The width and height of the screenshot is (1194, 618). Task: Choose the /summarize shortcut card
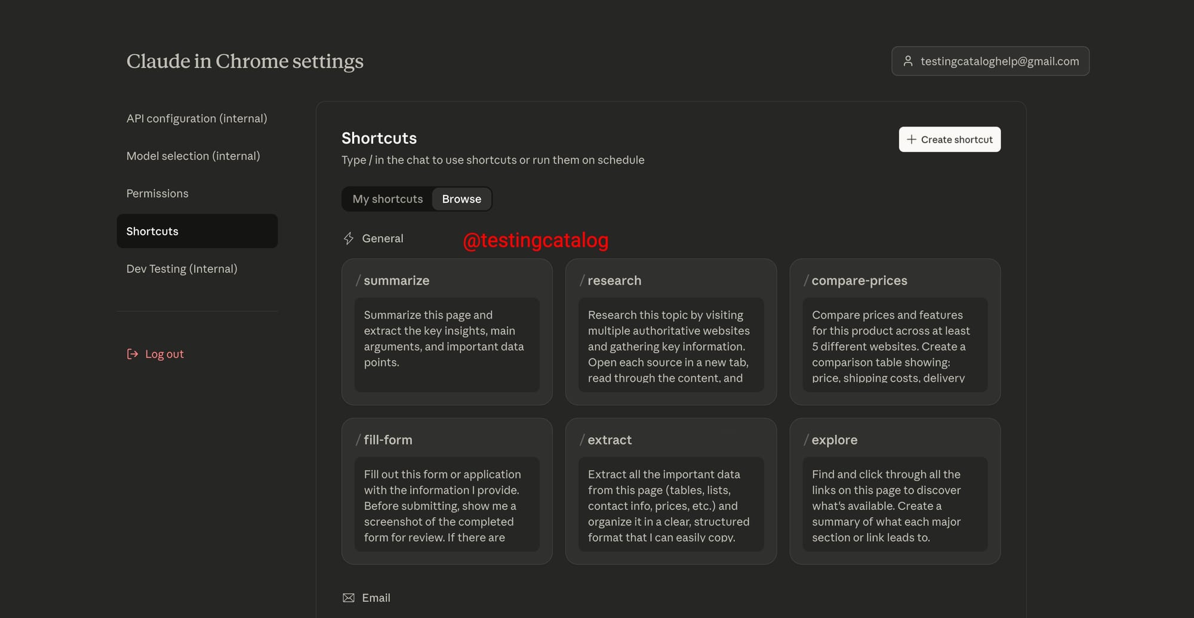tap(447, 332)
